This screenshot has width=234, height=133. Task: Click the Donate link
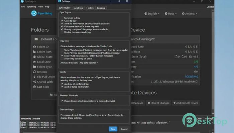coord(210,7)
